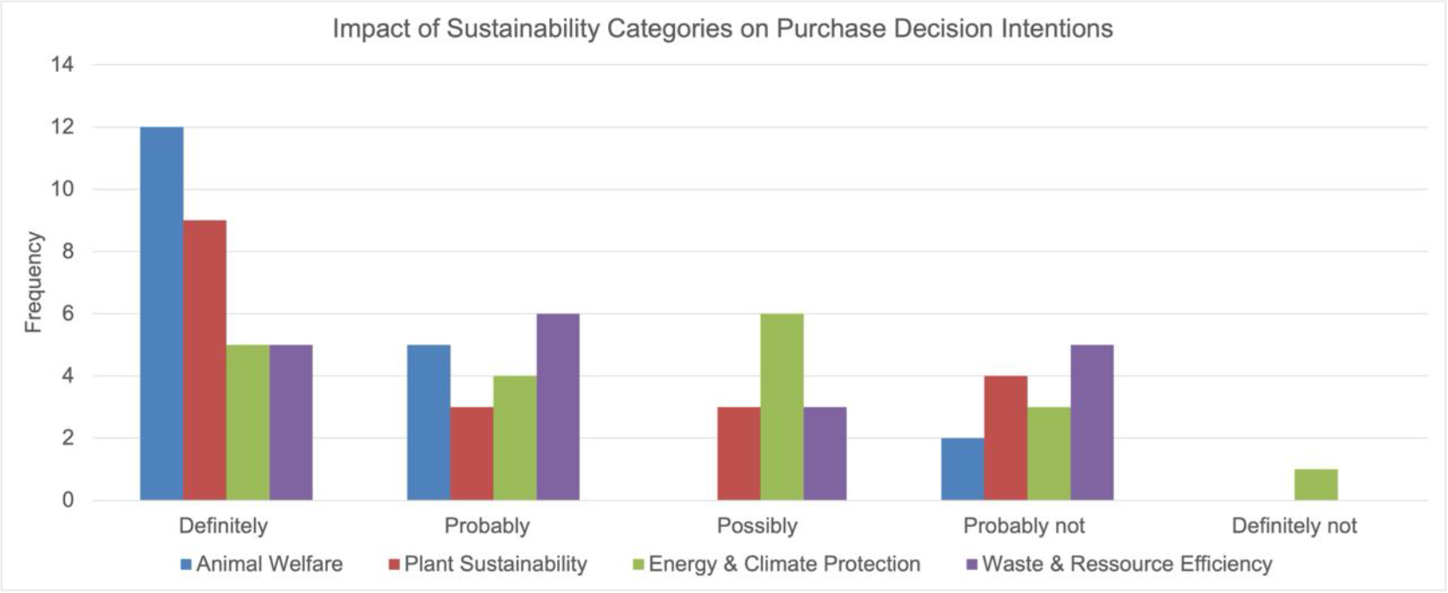The height and width of the screenshot is (593, 1448).
Task: Click the purple Waste & Ressource Efficiency legend swatch
Action: click(972, 565)
